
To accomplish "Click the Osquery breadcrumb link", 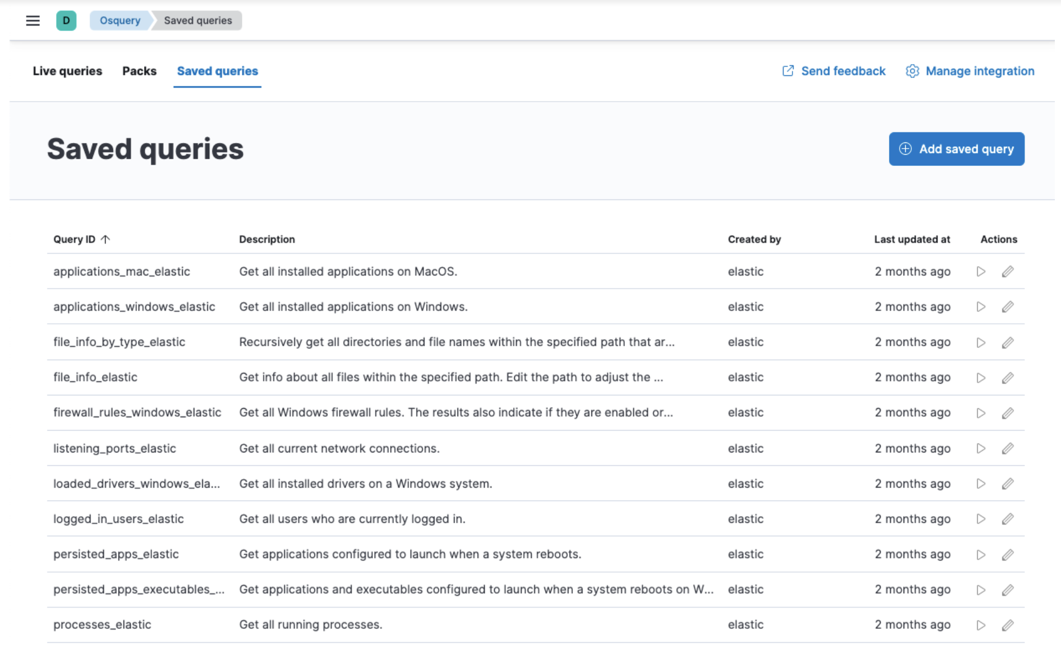I will [x=120, y=21].
